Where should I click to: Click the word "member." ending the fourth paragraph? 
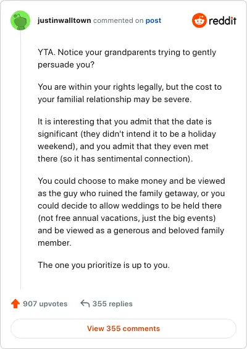[54, 243]
